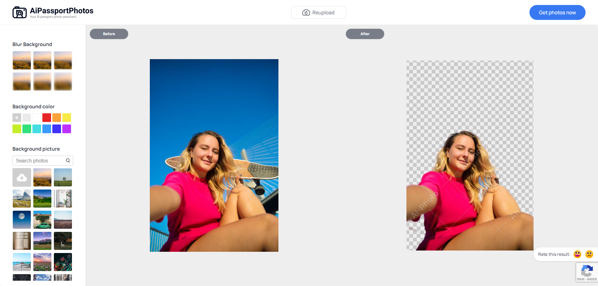Click the plus custom color icon
Viewport: 598px width, 286px height.
(17, 118)
